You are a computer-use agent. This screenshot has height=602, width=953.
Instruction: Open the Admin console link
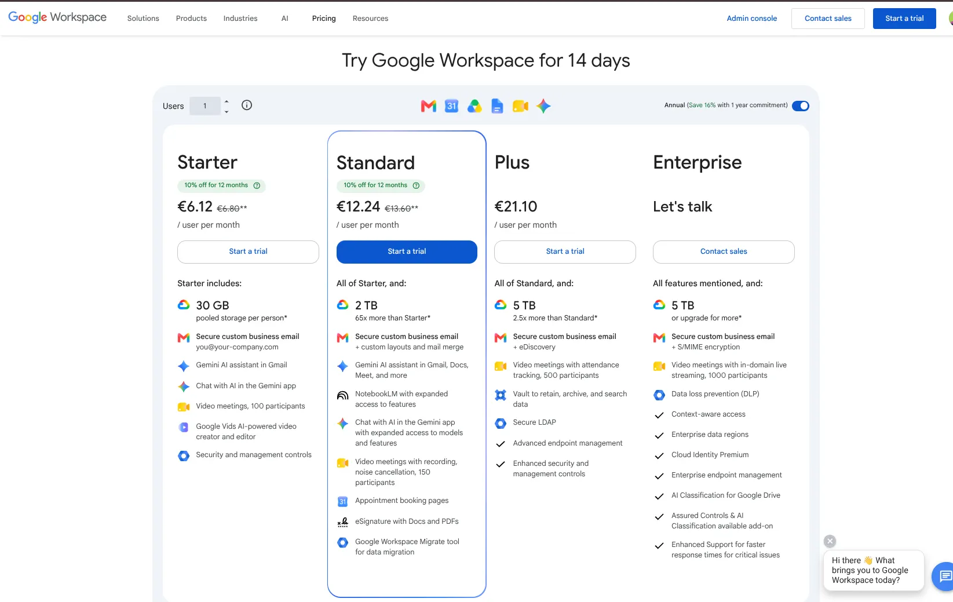coord(752,19)
